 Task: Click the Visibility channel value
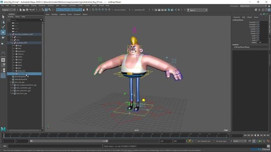click(263, 42)
